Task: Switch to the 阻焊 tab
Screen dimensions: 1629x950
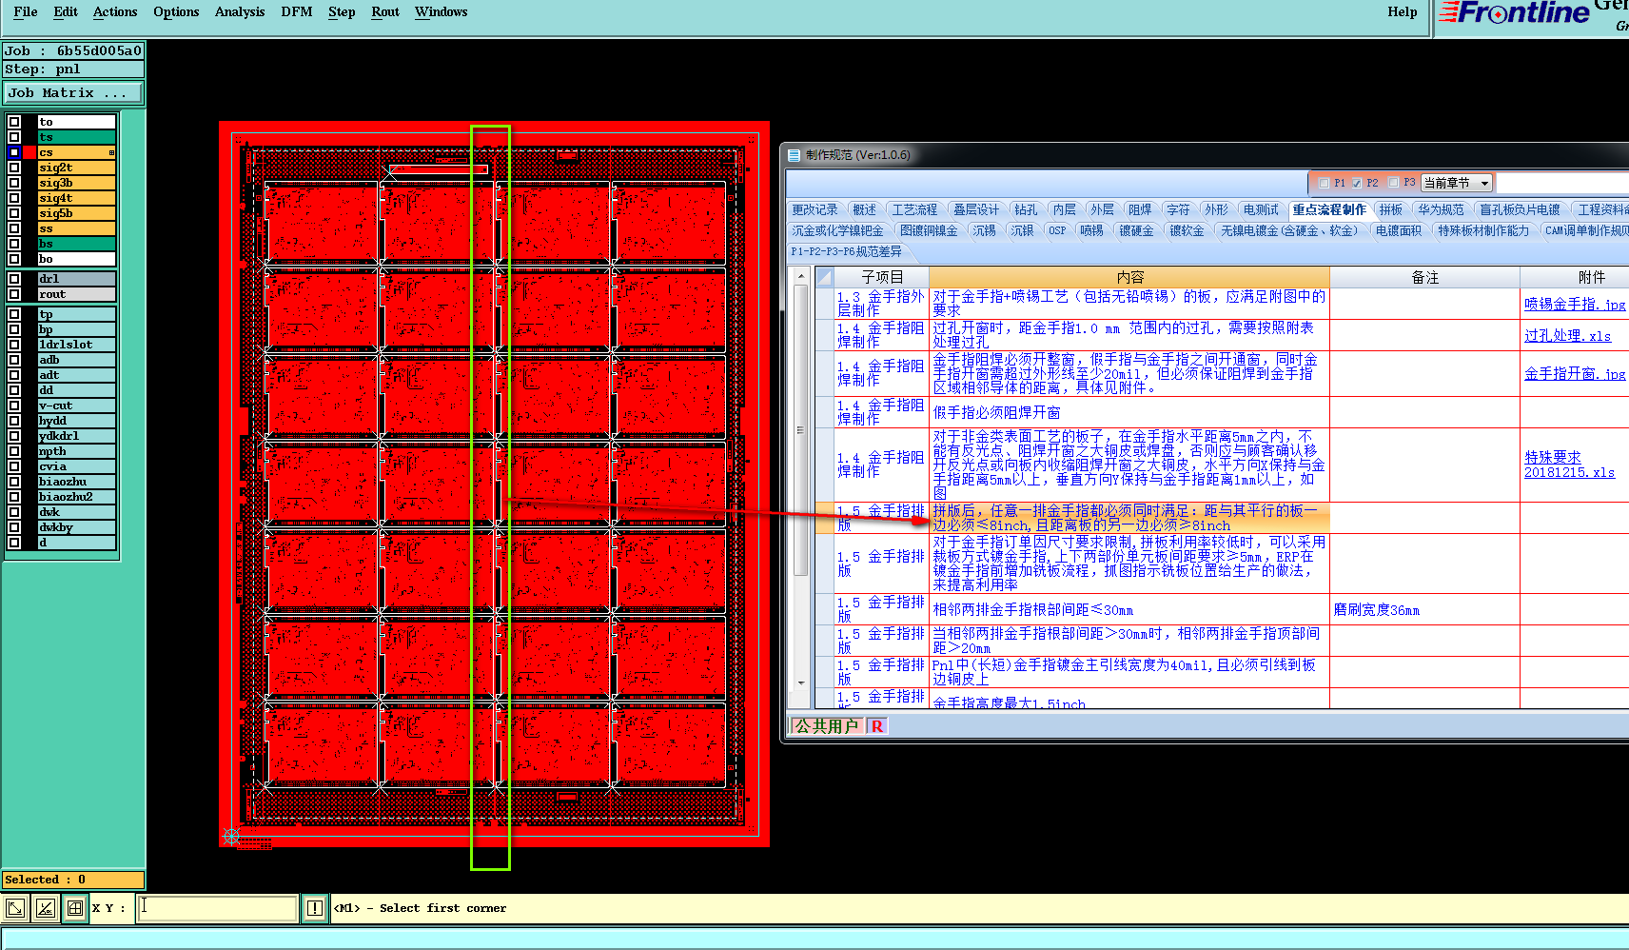Action: point(1139,209)
